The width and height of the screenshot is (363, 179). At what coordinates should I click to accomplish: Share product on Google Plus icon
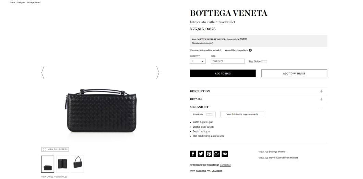click(217, 154)
